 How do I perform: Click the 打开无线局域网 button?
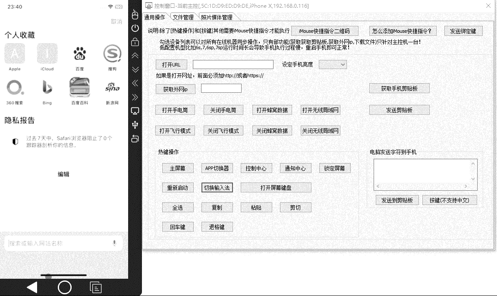pos(321,110)
